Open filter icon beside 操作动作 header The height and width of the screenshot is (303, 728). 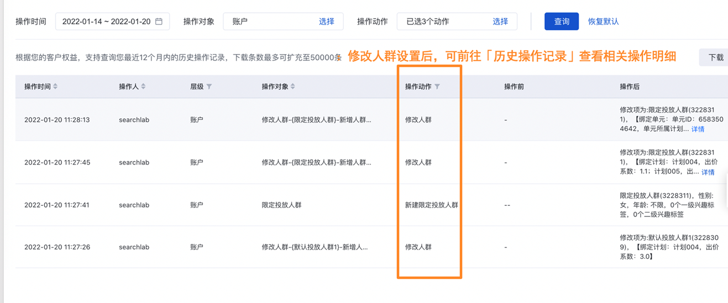point(437,87)
